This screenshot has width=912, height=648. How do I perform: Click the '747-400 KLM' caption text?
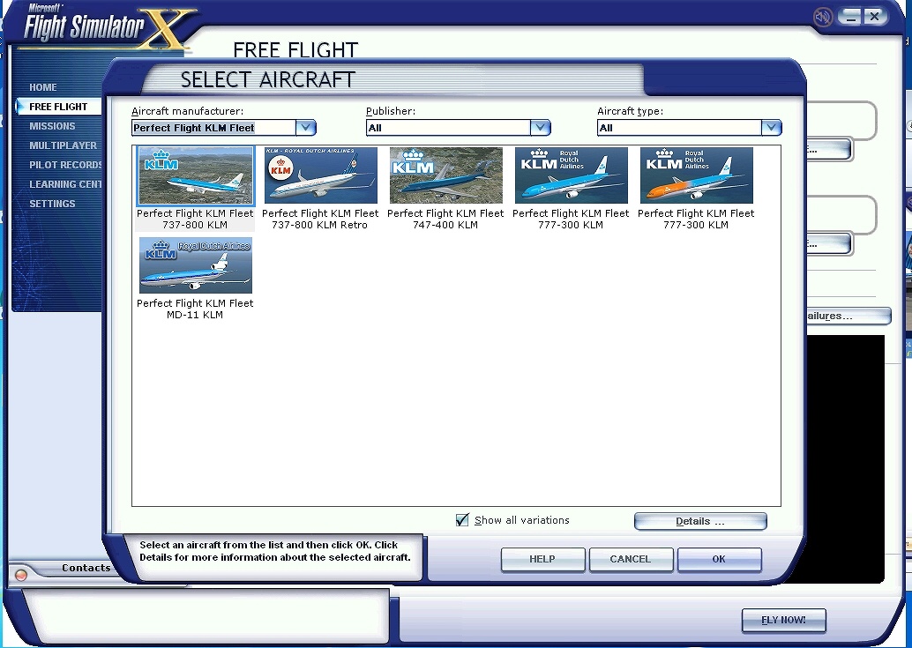[445, 225]
